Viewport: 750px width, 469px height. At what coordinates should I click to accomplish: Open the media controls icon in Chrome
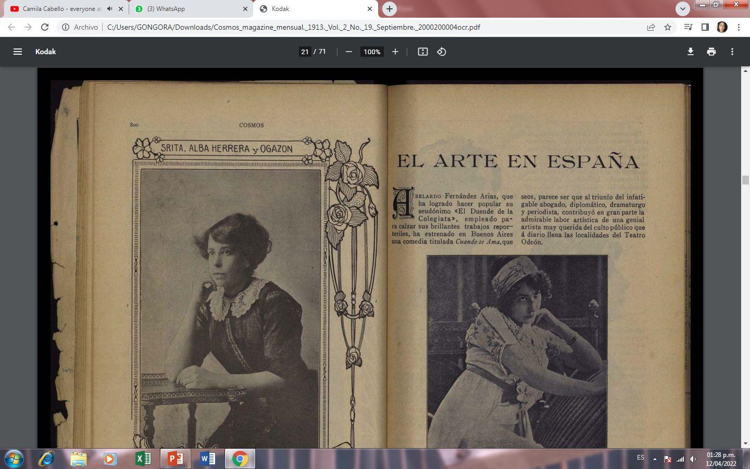(689, 27)
